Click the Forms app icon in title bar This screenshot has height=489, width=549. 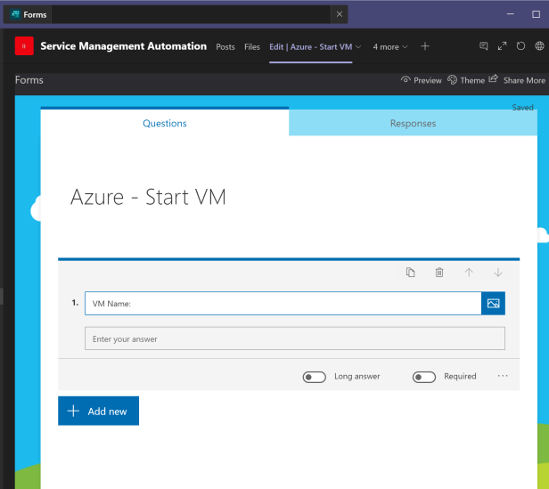point(15,14)
